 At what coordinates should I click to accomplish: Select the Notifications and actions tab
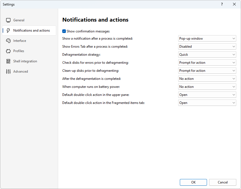tap(29, 30)
